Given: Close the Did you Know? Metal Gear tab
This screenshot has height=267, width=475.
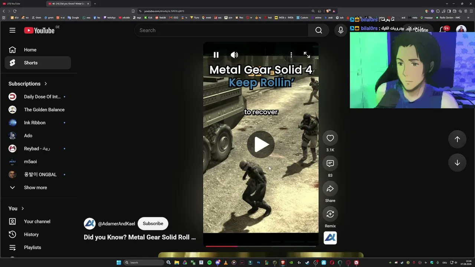Looking at the screenshot, I should pyautogui.click(x=88, y=4).
